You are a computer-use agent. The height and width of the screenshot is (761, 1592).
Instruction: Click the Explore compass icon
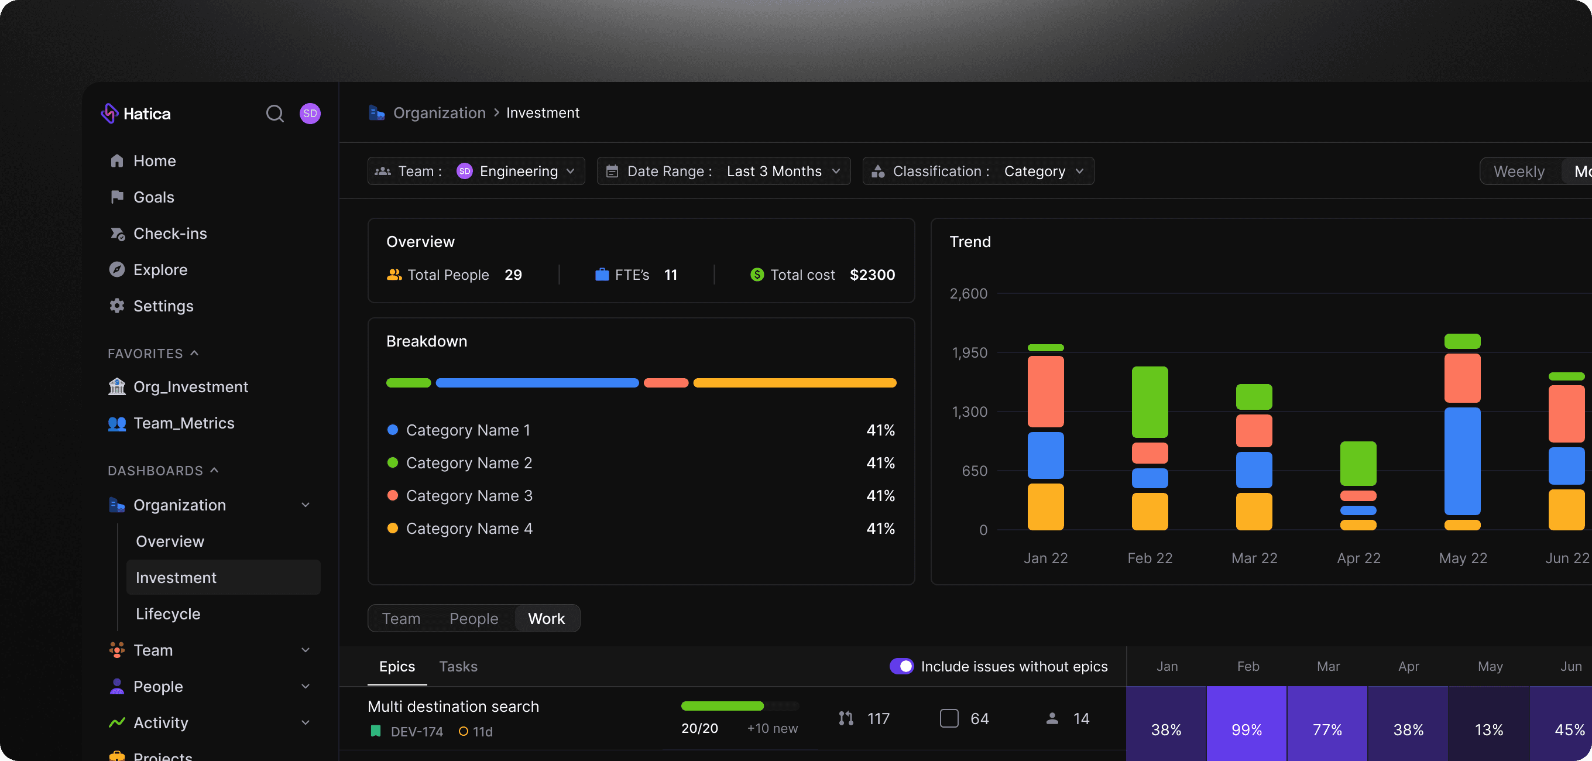(x=117, y=269)
